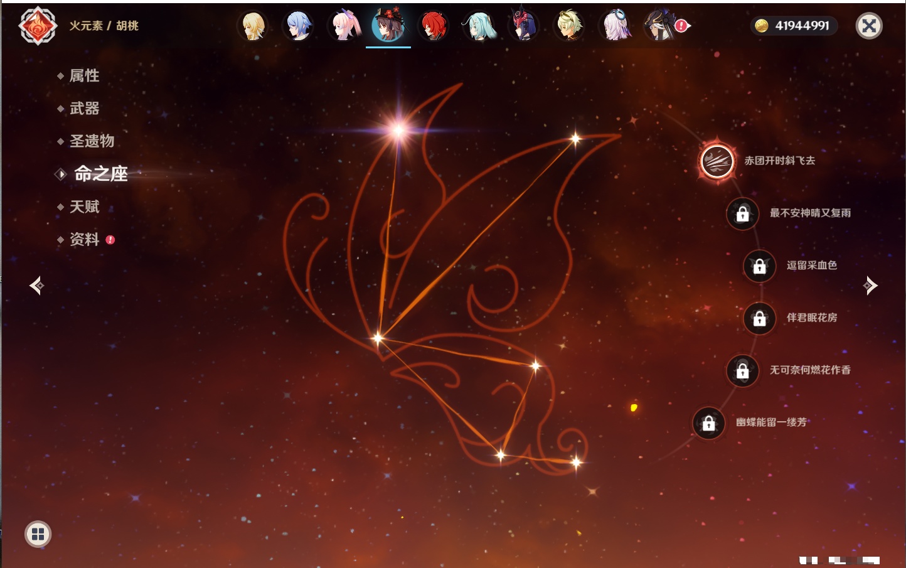
Task: Select the lavender-haired avatar with goggles
Action: click(615, 26)
